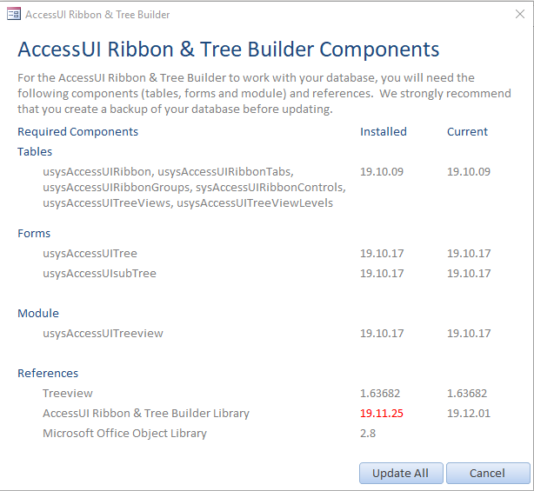Click the Tables section label

coord(35,151)
